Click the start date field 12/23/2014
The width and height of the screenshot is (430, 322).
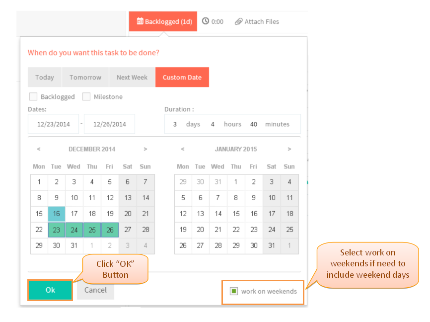pos(54,124)
